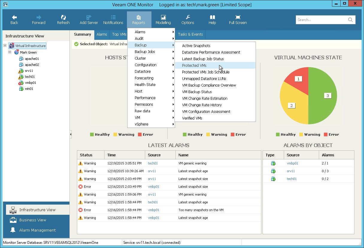Click the Infrastructure View panel icon

pyautogui.click(x=13, y=210)
